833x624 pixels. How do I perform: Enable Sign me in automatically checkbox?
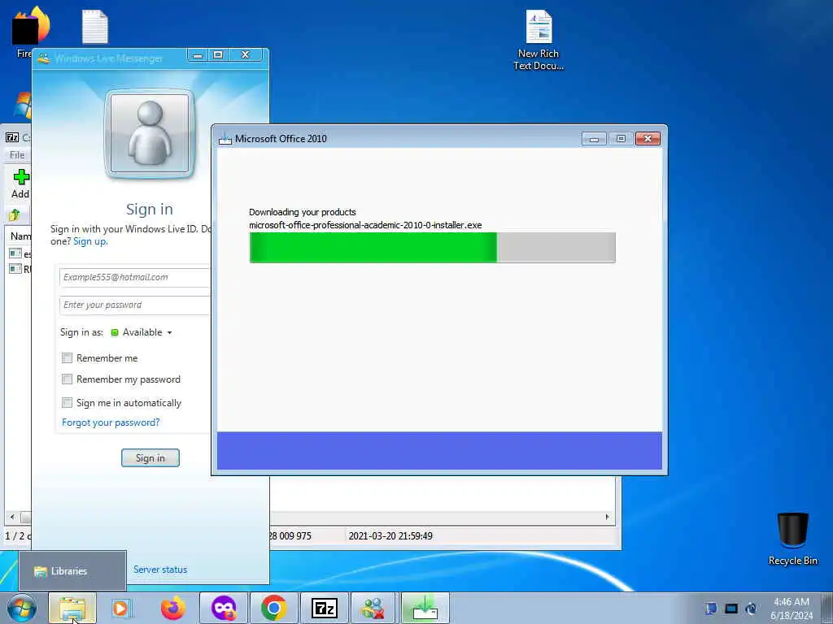coord(67,403)
